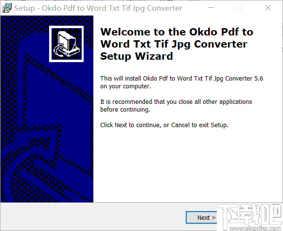The height and width of the screenshot is (231, 283).
Task: Click the computer installer logo image
Action: click(x=66, y=44)
